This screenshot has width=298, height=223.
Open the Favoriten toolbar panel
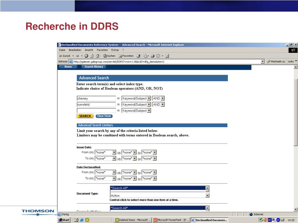126,56
